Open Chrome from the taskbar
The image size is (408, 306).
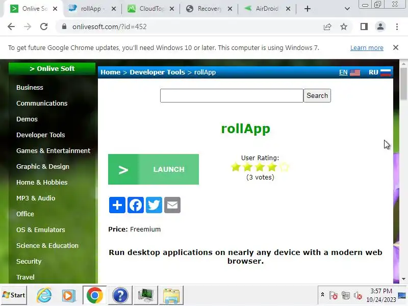coord(95,295)
